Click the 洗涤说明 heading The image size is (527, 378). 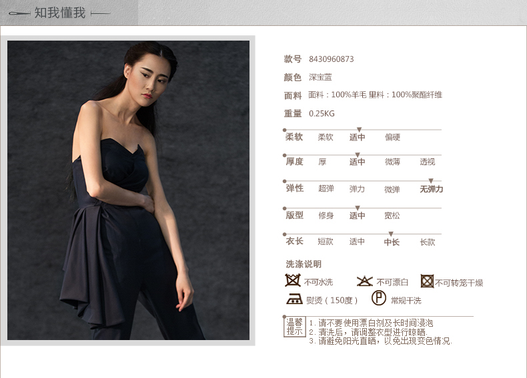[304, 264]
